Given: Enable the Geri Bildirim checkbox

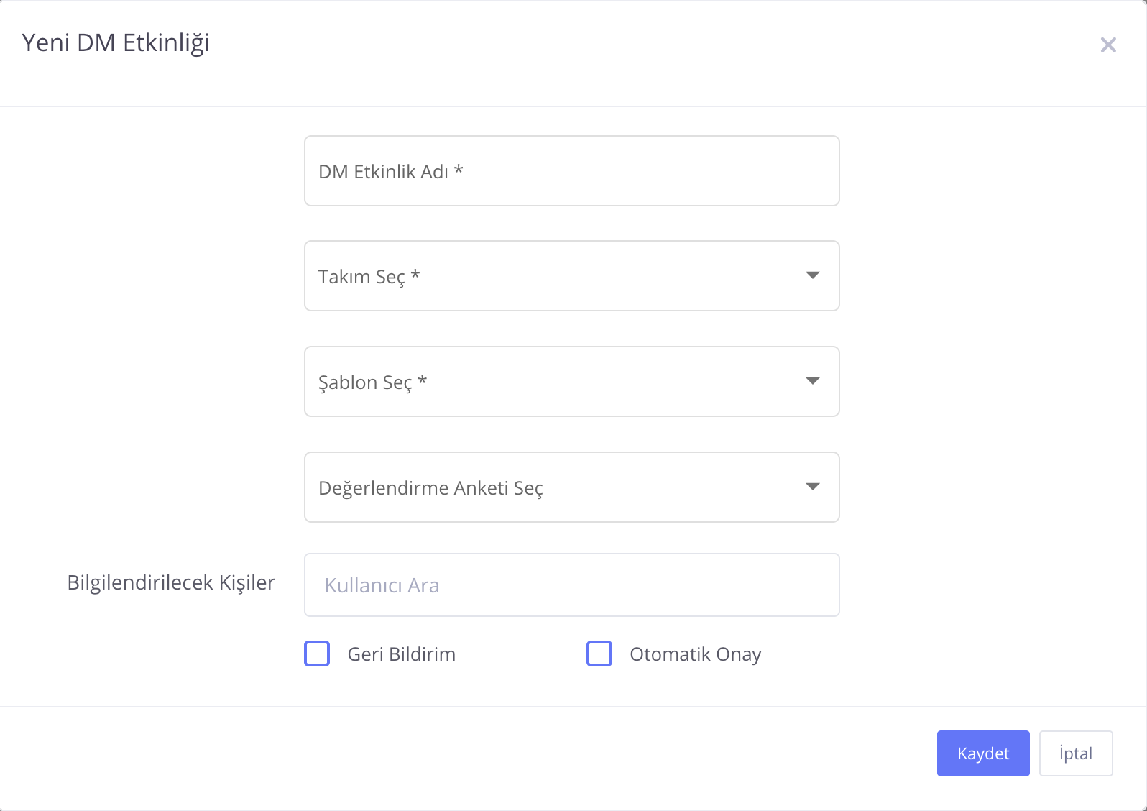Looking at the screenshot, I should 317,654.
